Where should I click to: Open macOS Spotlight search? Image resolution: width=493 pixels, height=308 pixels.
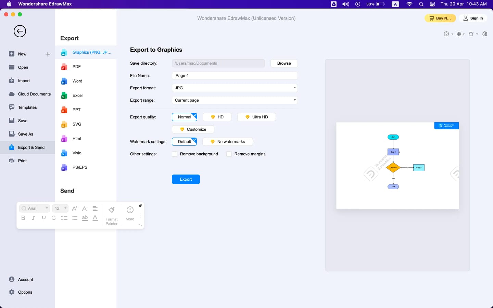(x=421, y=4)
